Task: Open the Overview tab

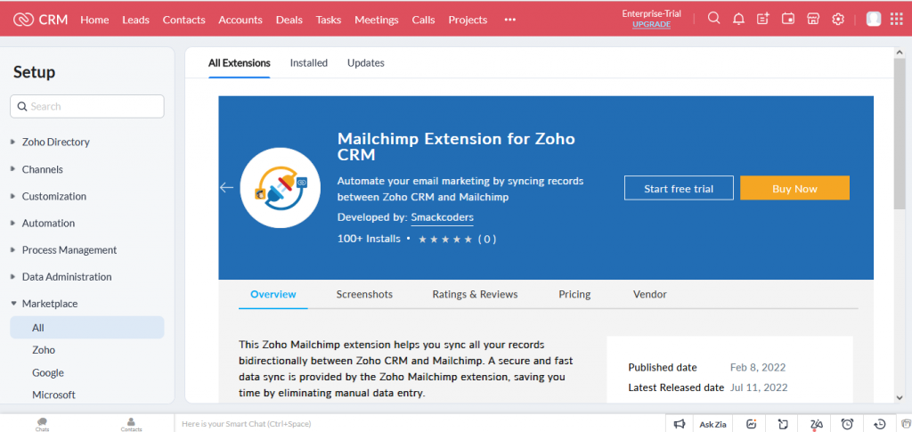Action: coord(273,294)
